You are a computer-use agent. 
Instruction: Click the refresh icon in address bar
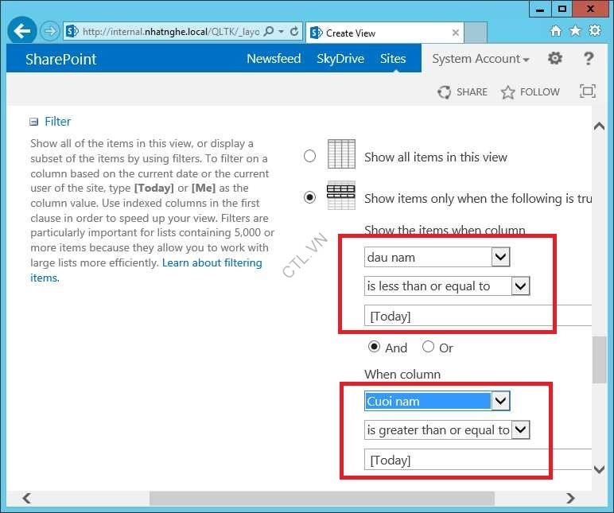tap(294, 32)
